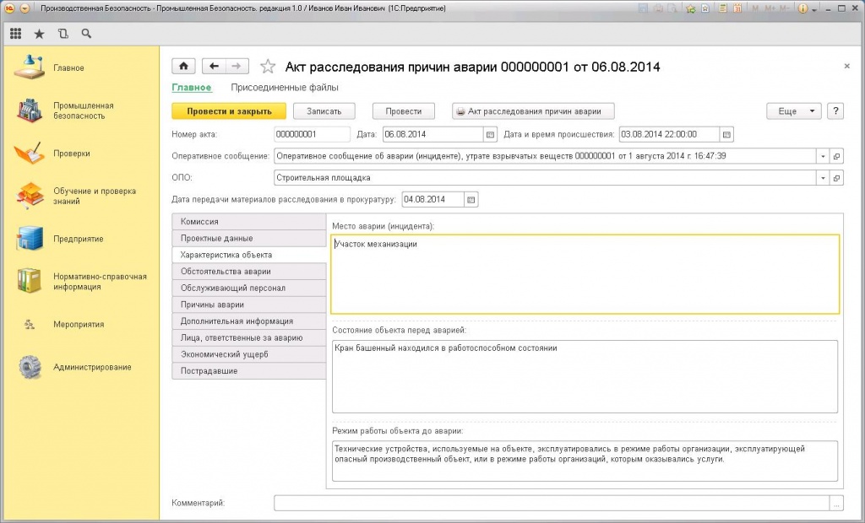The height and width of the screenshot is (523, 865).
Task: Switch to Присоединенные файлы tab
Action: [285, 87]
